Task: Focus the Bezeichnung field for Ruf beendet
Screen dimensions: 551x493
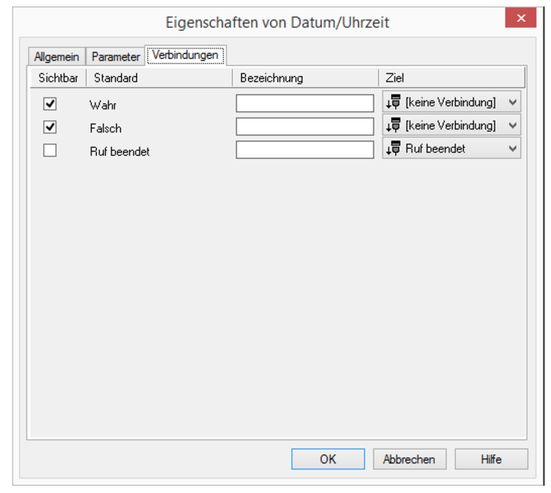Action: [x=305, y=149]
